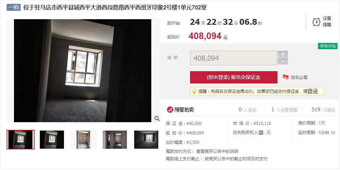Click 报名交保证金 red button
This screenshot has width=340, height=170.
point(234,77)
